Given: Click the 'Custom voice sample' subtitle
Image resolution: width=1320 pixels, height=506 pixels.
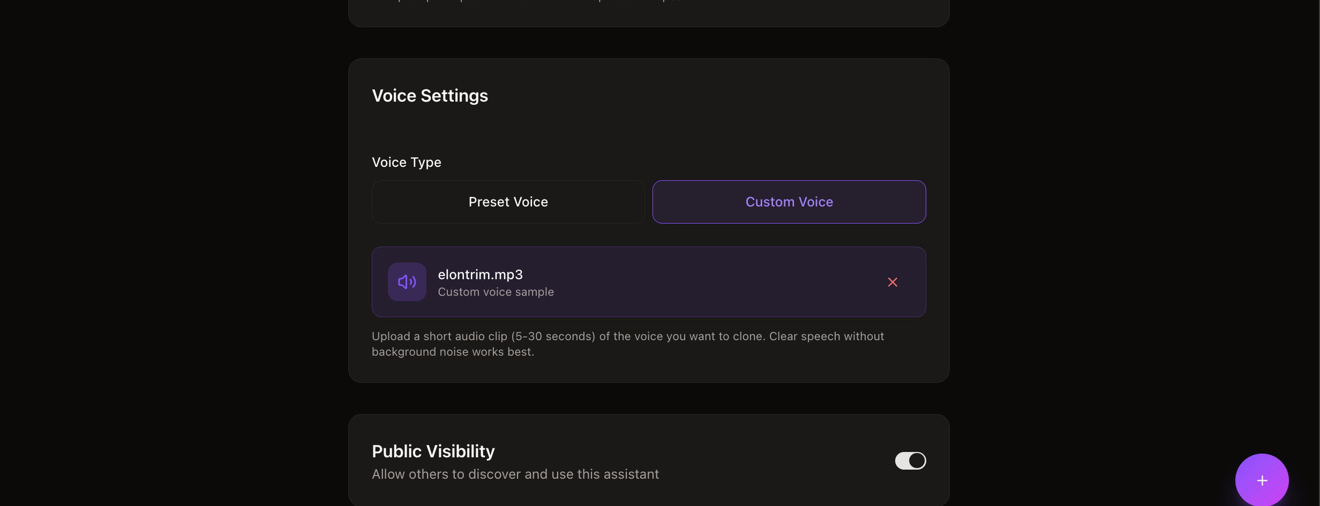Looking at the screenshot, I should [496, 292].
